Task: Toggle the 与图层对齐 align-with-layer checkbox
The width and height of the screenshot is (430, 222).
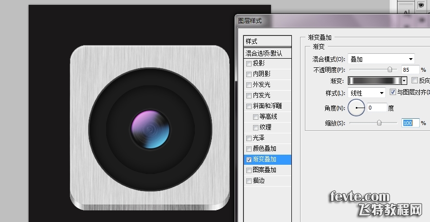Action: (x=394, y=92)
